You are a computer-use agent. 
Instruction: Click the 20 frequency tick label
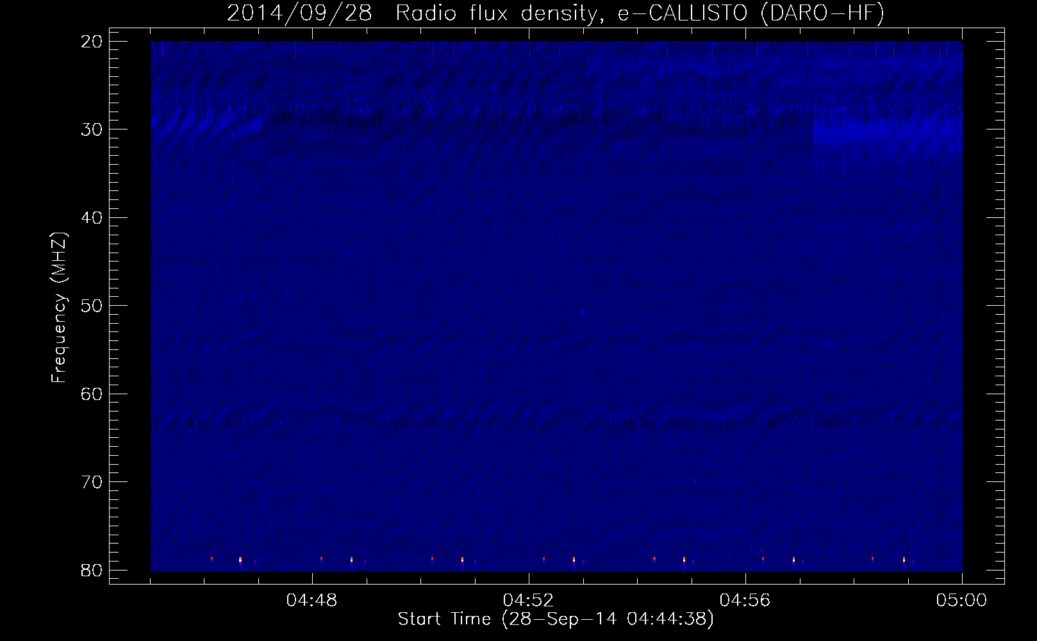click(x=92, y=42)
